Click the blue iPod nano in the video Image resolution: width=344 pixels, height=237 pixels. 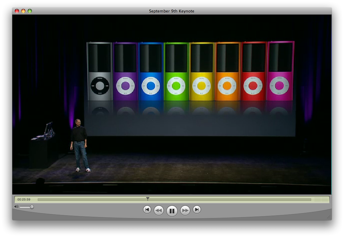(151, 71)
